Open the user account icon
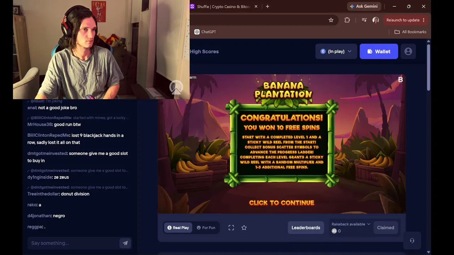This screenshot has height=255, width=454. click(408, 51)
